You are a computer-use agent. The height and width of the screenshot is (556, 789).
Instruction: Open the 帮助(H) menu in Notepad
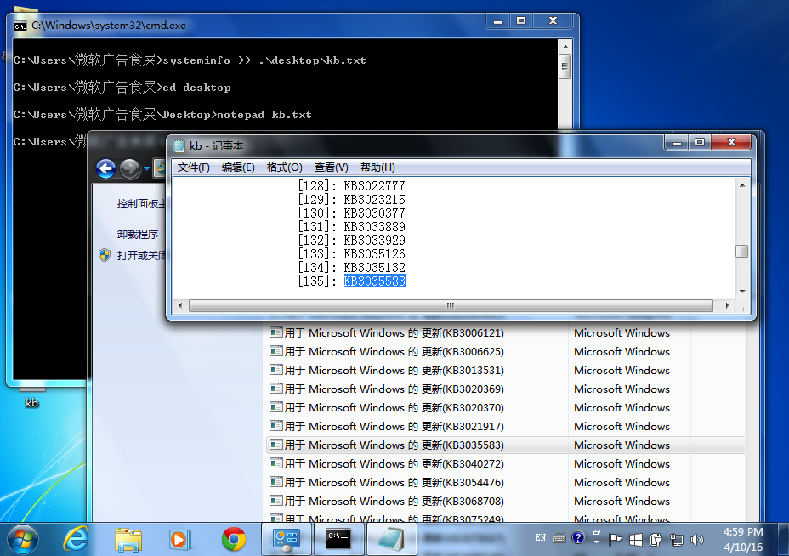pos(377,167)
